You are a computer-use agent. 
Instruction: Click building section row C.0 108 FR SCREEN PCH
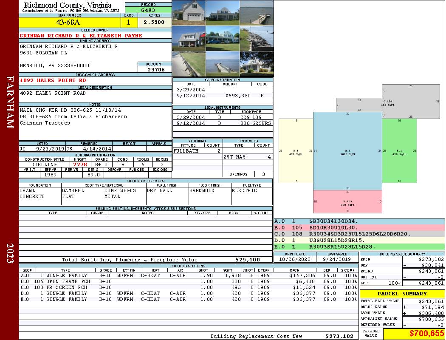(x=188, y=287)
